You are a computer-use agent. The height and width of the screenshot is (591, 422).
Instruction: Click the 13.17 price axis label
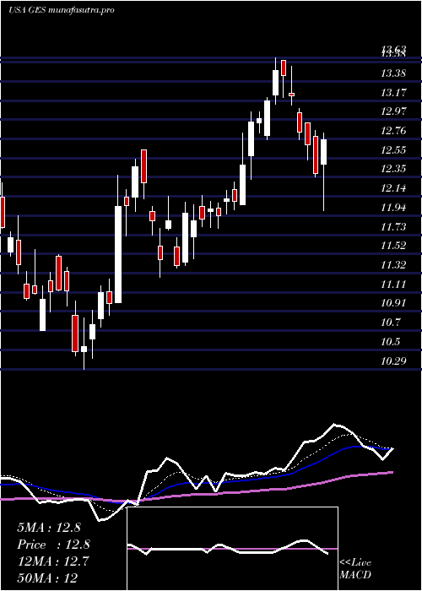pos(393,92)
